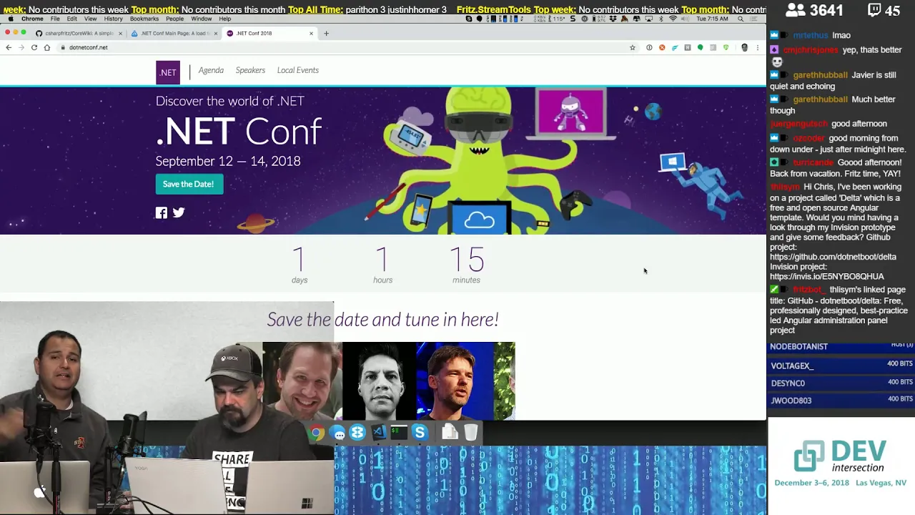
Task: Open the Twitter bird icon on the banner
Action: pyautogui.click(x=179, y=212)
